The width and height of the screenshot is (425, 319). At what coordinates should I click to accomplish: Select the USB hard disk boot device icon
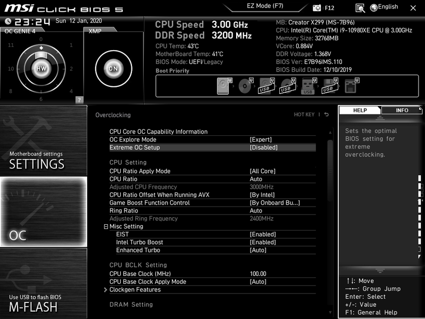pos(266,86)
